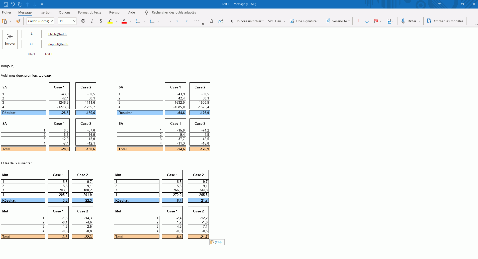Toggle bold formatting (G)
This screenshot has height=259, width=478.
coord(83,21)
